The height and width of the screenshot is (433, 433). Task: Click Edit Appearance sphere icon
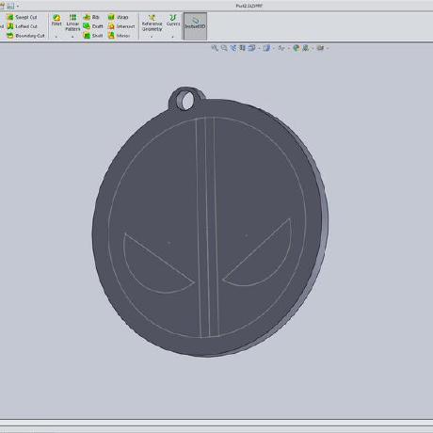(x=296, y=48)
